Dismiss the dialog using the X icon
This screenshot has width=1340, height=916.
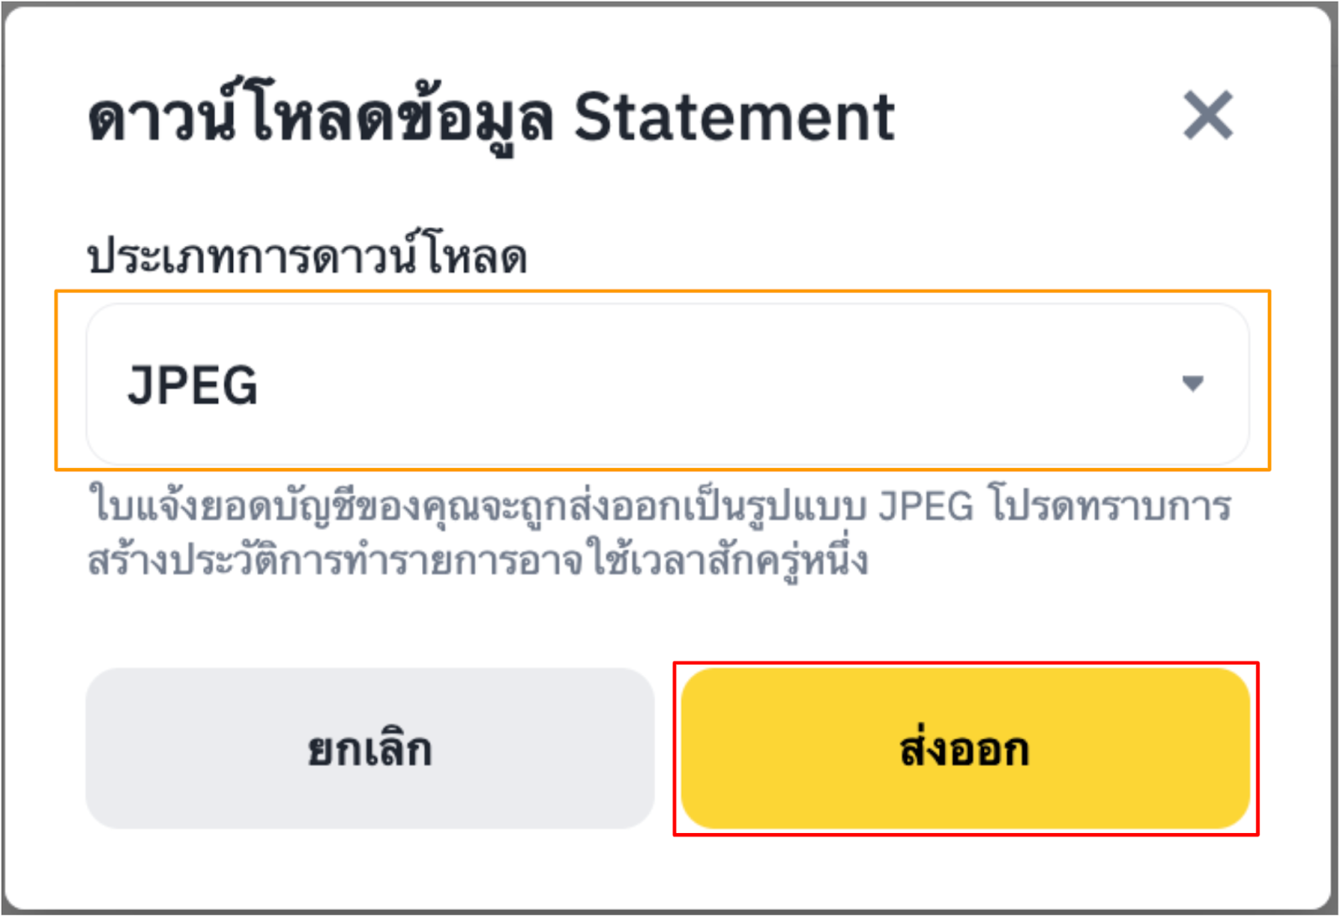coord(1208,115)
